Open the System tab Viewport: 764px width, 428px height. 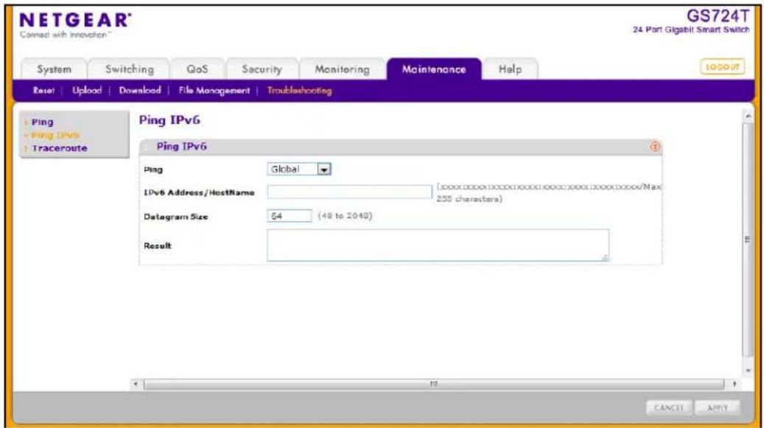pos(54,69)
